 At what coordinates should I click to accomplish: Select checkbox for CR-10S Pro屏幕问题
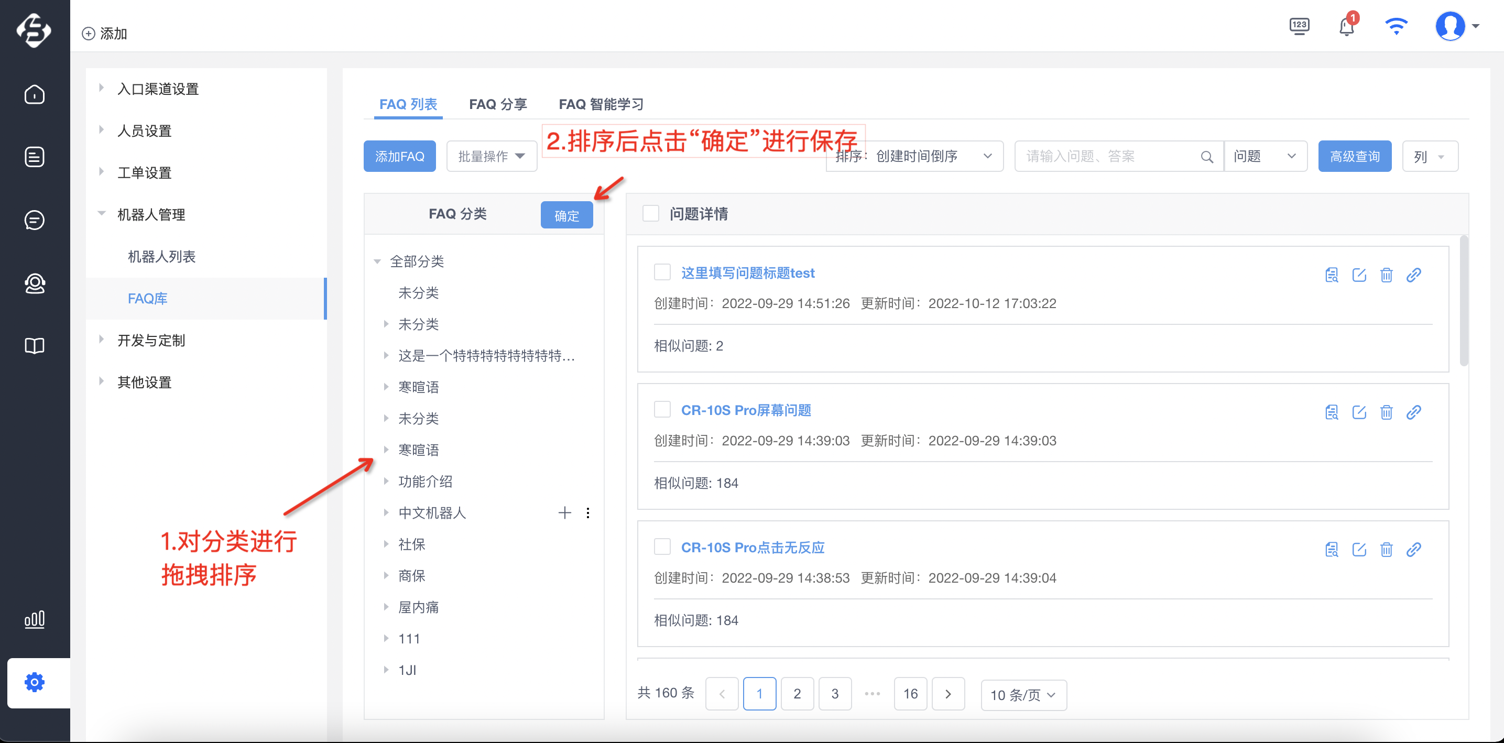point(662,409)
